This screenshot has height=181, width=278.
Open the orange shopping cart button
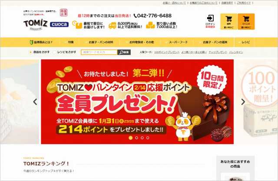click(246, 21)
